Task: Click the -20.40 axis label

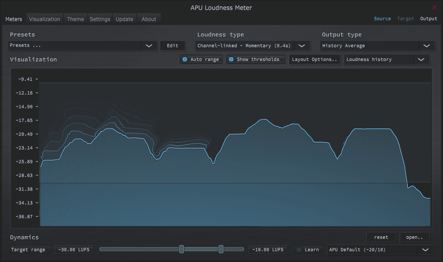Action: (x=24, y=134)
